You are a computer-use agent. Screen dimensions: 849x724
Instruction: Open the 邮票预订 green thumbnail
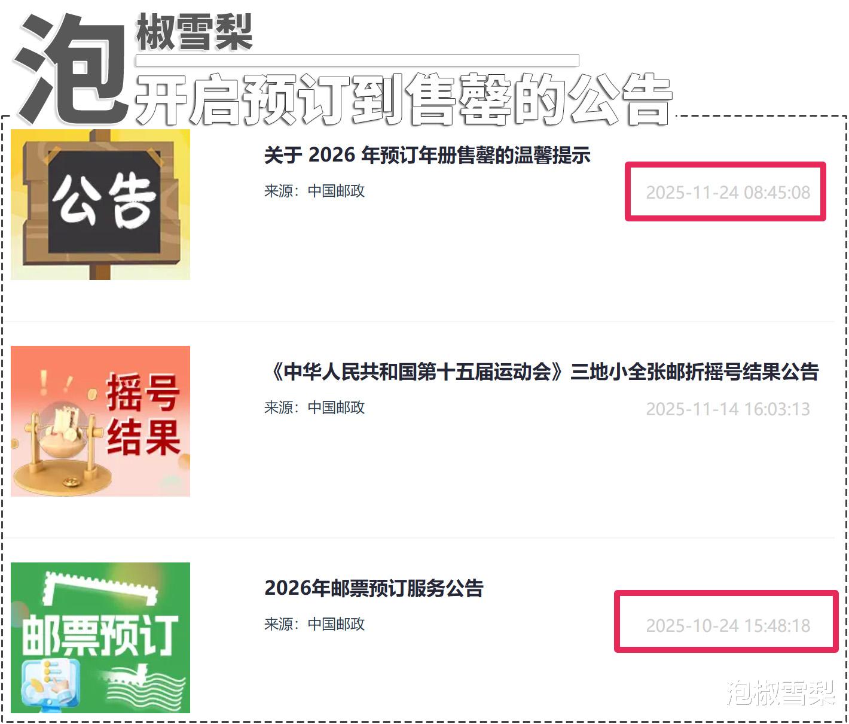(100, 637)
